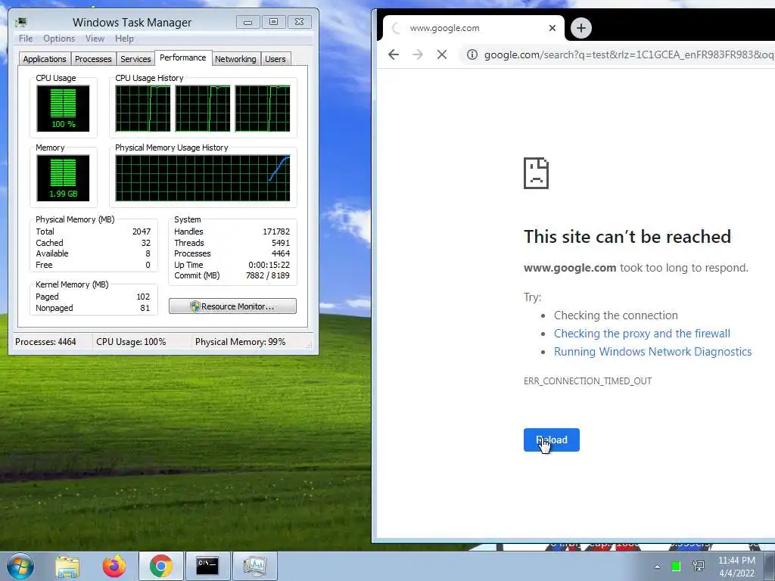The image size is (775, 581).
Task: Open Task Manager Help menu
Action: [124, 38]
